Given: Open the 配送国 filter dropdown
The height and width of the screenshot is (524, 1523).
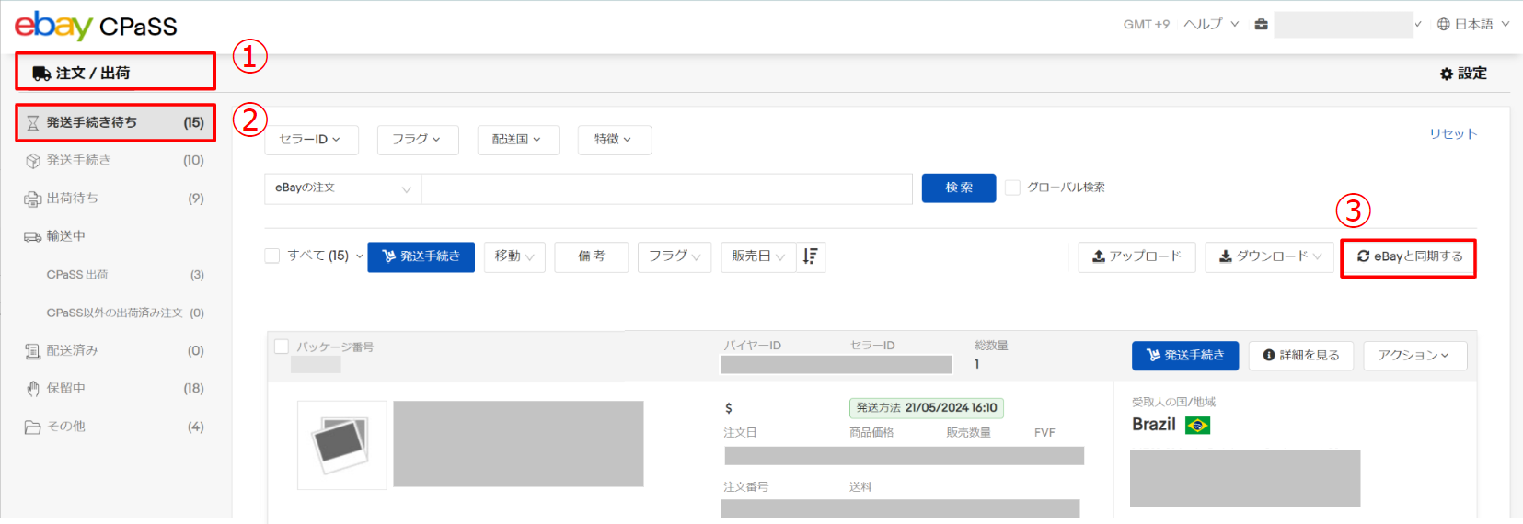Looking at the screenshot, I should point(515,140).
